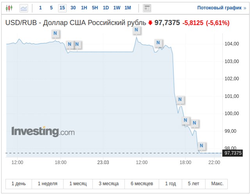250x195 pixels.
Task: Open the news table icon in toolbar
Action: [147, 8]
